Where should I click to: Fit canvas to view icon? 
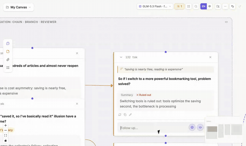5,135
